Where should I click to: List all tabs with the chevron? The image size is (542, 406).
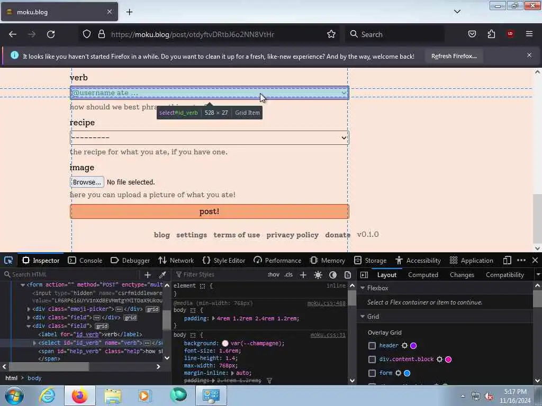pyautogui.click(x=457, y=12)
